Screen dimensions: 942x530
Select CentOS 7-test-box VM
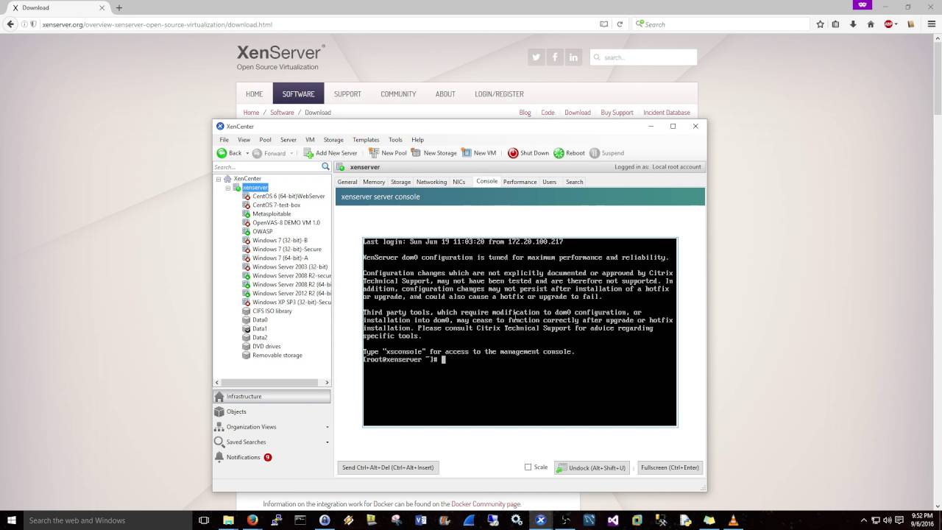click(276, 205)
